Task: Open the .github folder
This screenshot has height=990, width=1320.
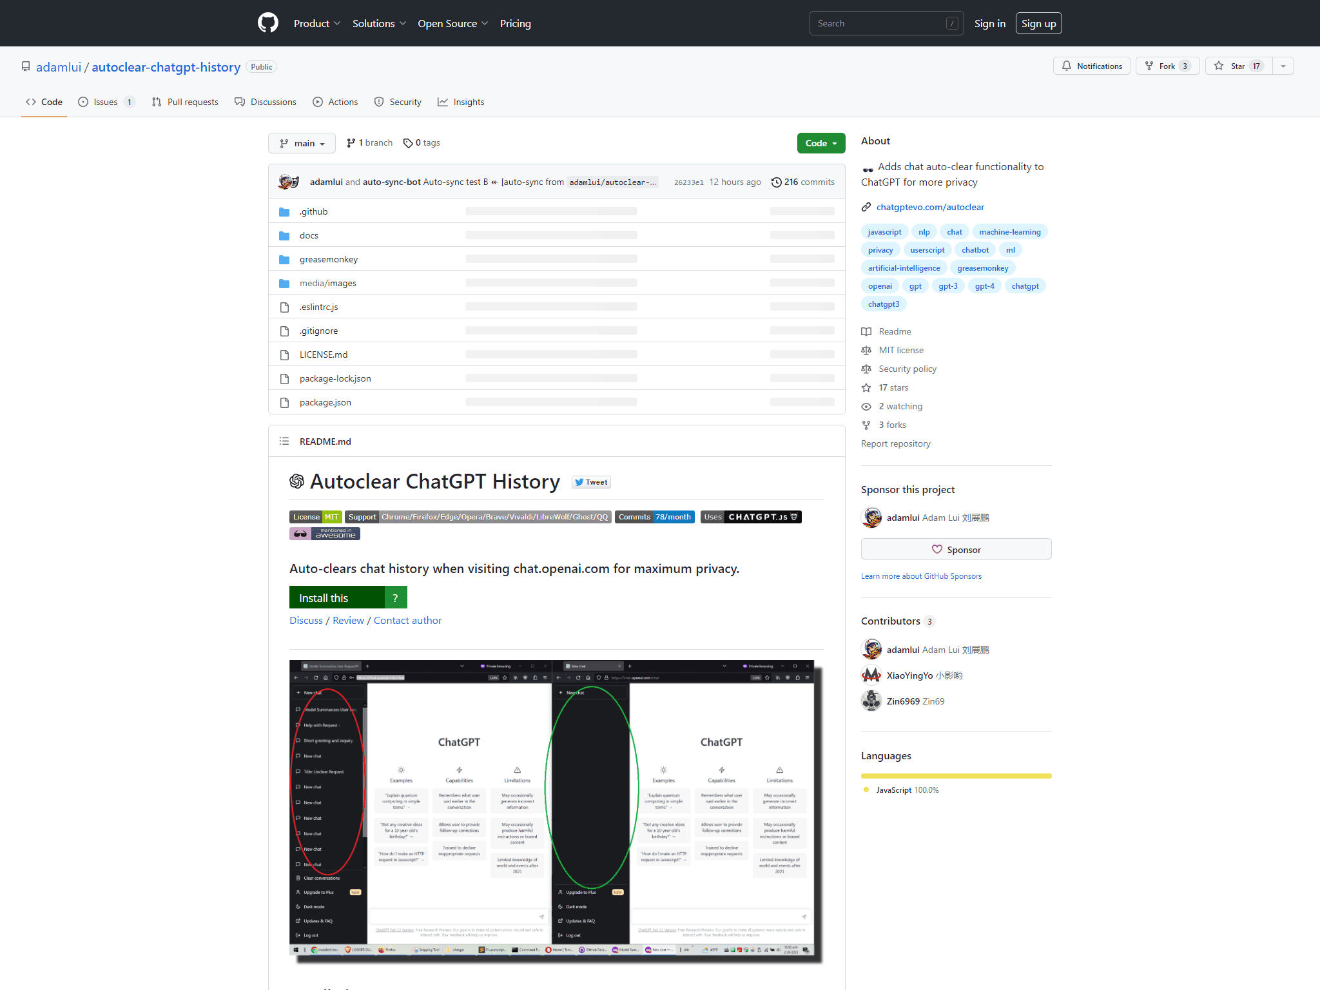Action: click(x=313, y=211)
